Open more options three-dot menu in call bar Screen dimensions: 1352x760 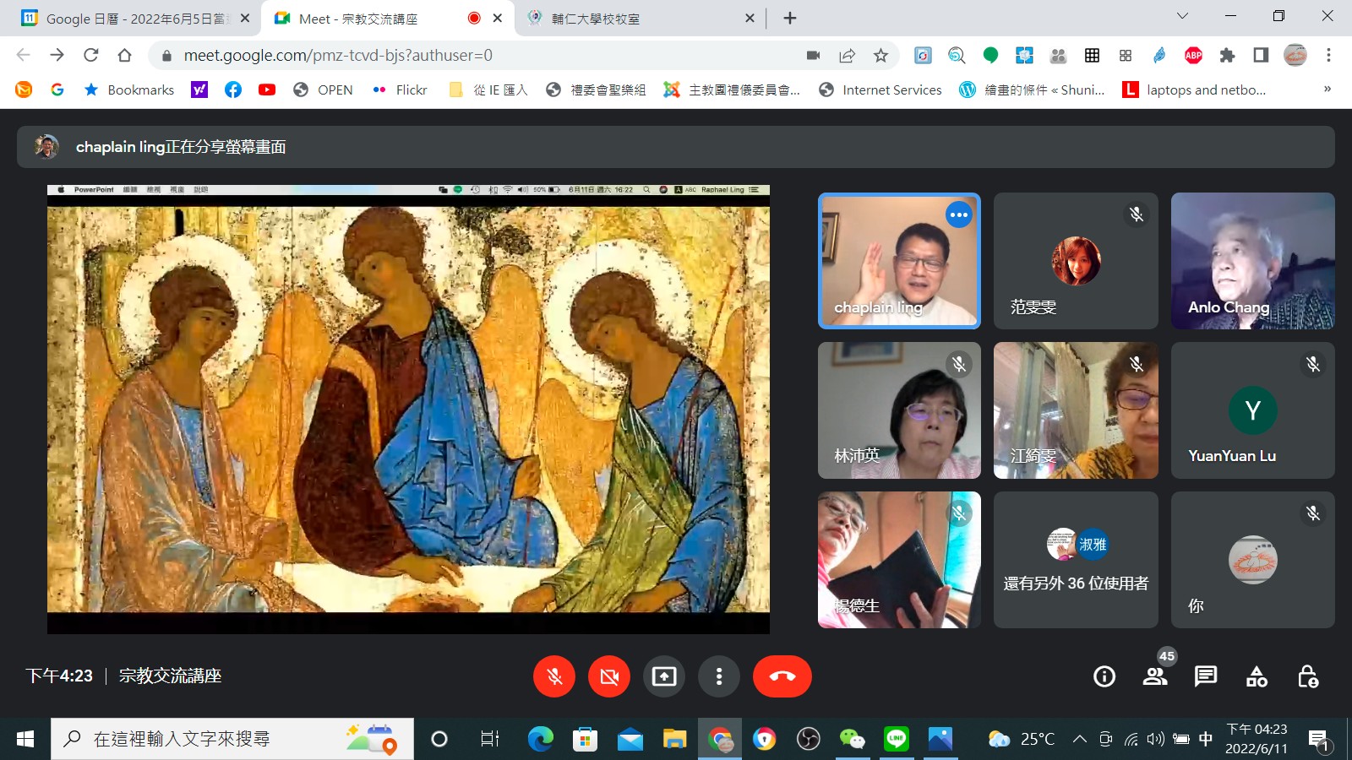pyautogui.click(x=719, y=676)
